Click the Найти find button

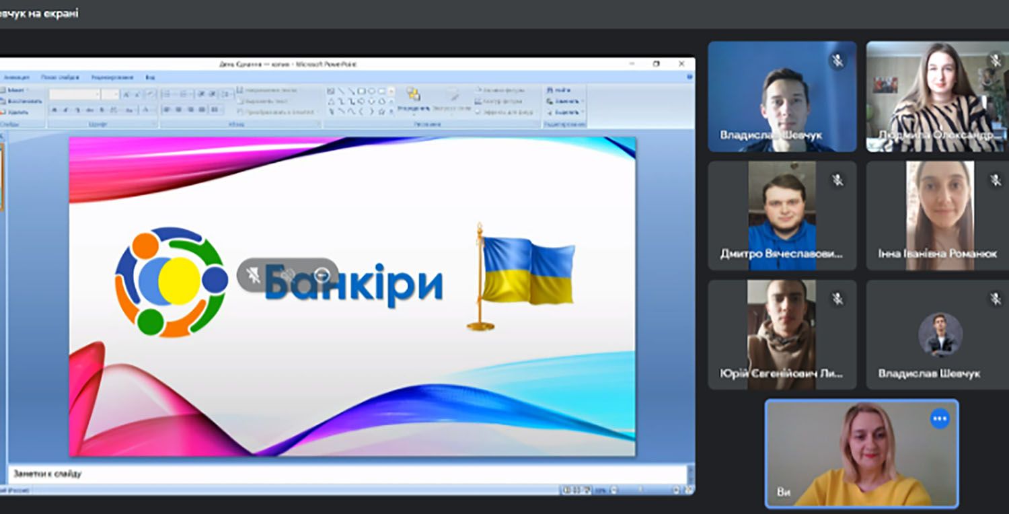click(558, 90)
